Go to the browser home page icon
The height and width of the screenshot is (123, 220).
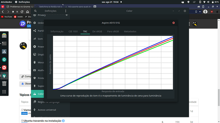(x=27, y=12)
